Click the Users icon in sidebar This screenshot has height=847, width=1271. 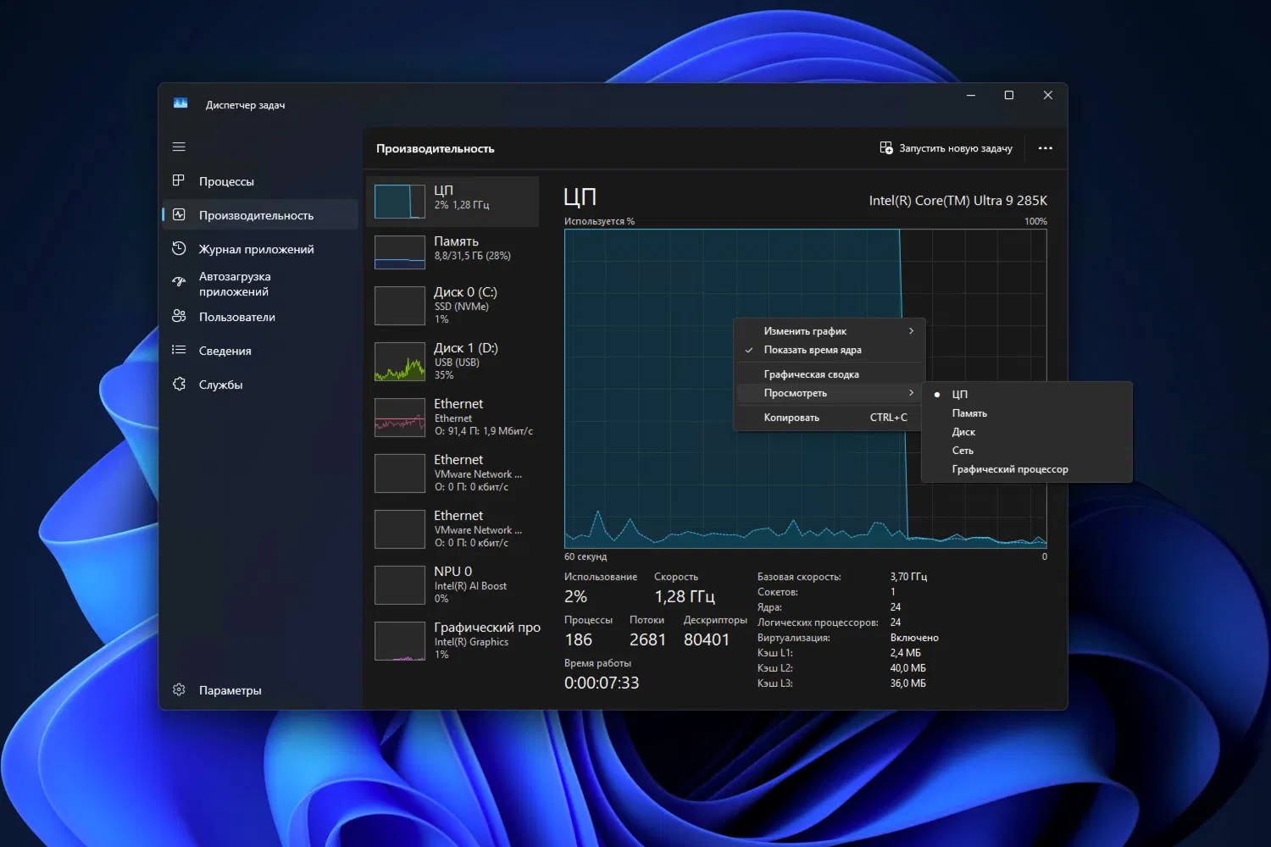179,316
